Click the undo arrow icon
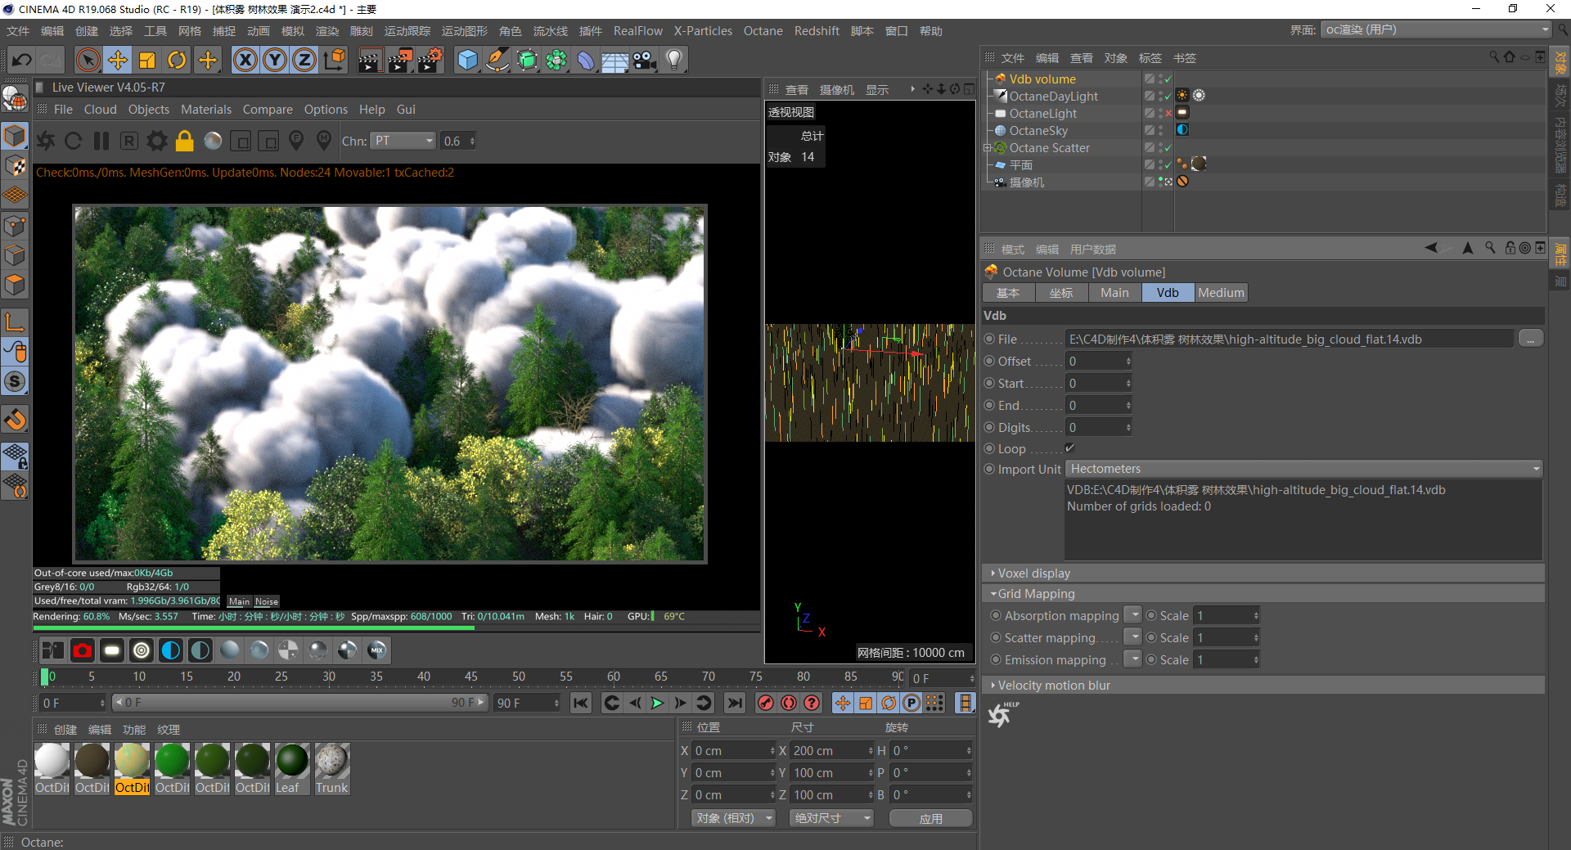1571x850 pixels. tap(22, 60)
